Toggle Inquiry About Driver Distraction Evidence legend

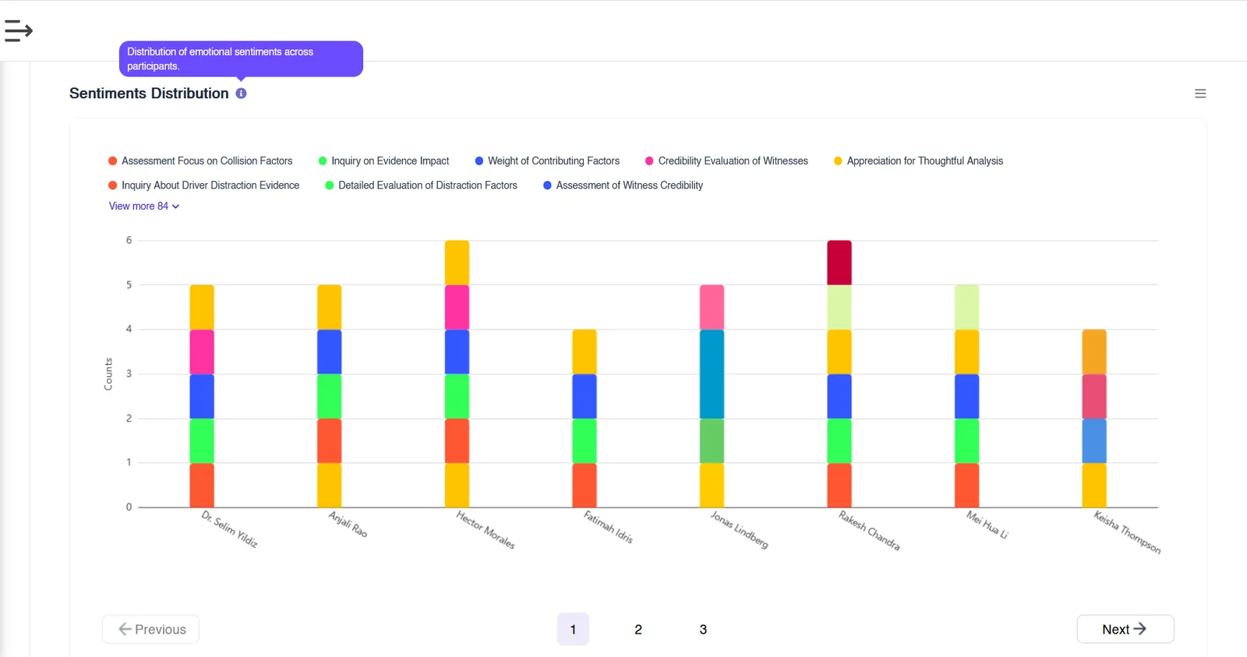[x=203, y=185]
